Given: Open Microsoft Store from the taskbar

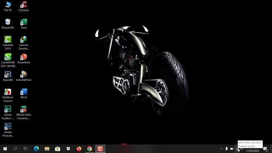Looking at the screenshot, I should 58,149.
